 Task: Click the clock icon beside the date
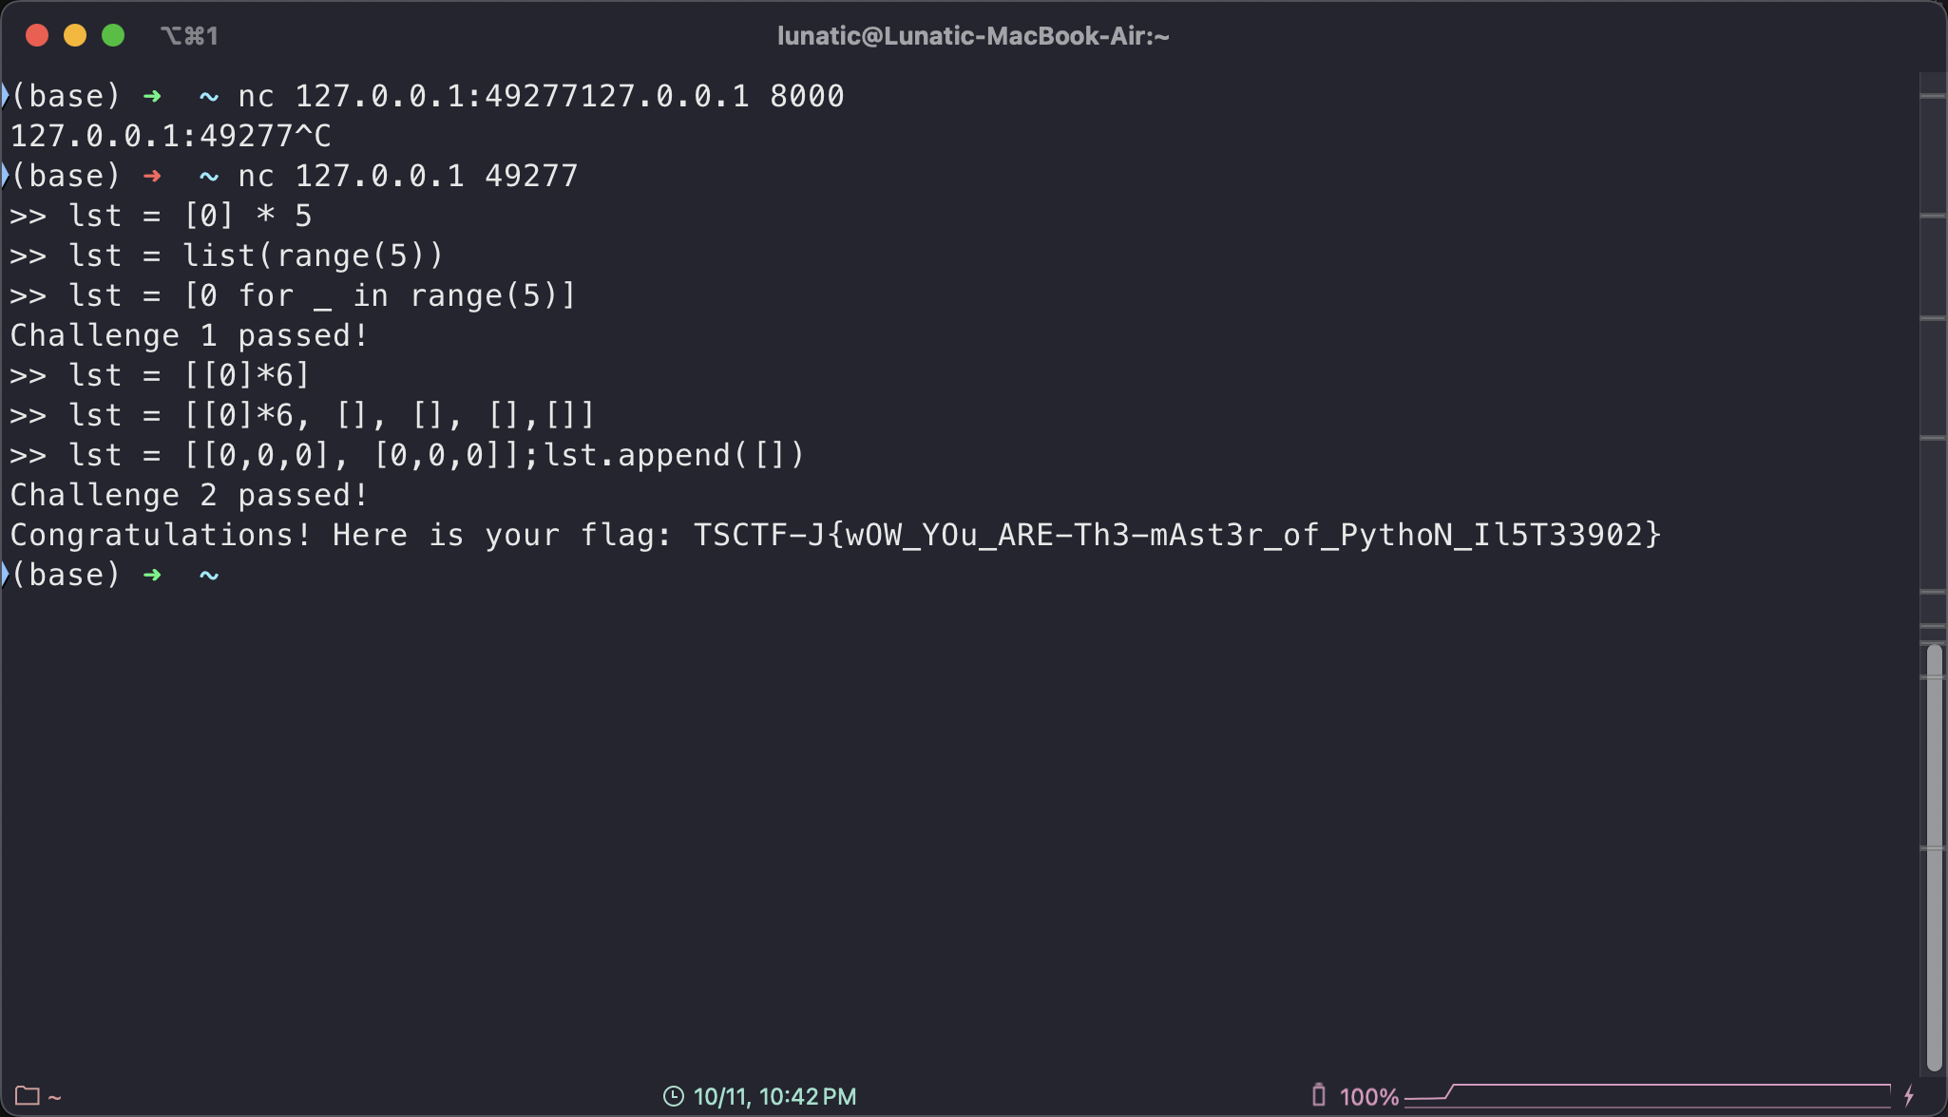(673, 1096)
